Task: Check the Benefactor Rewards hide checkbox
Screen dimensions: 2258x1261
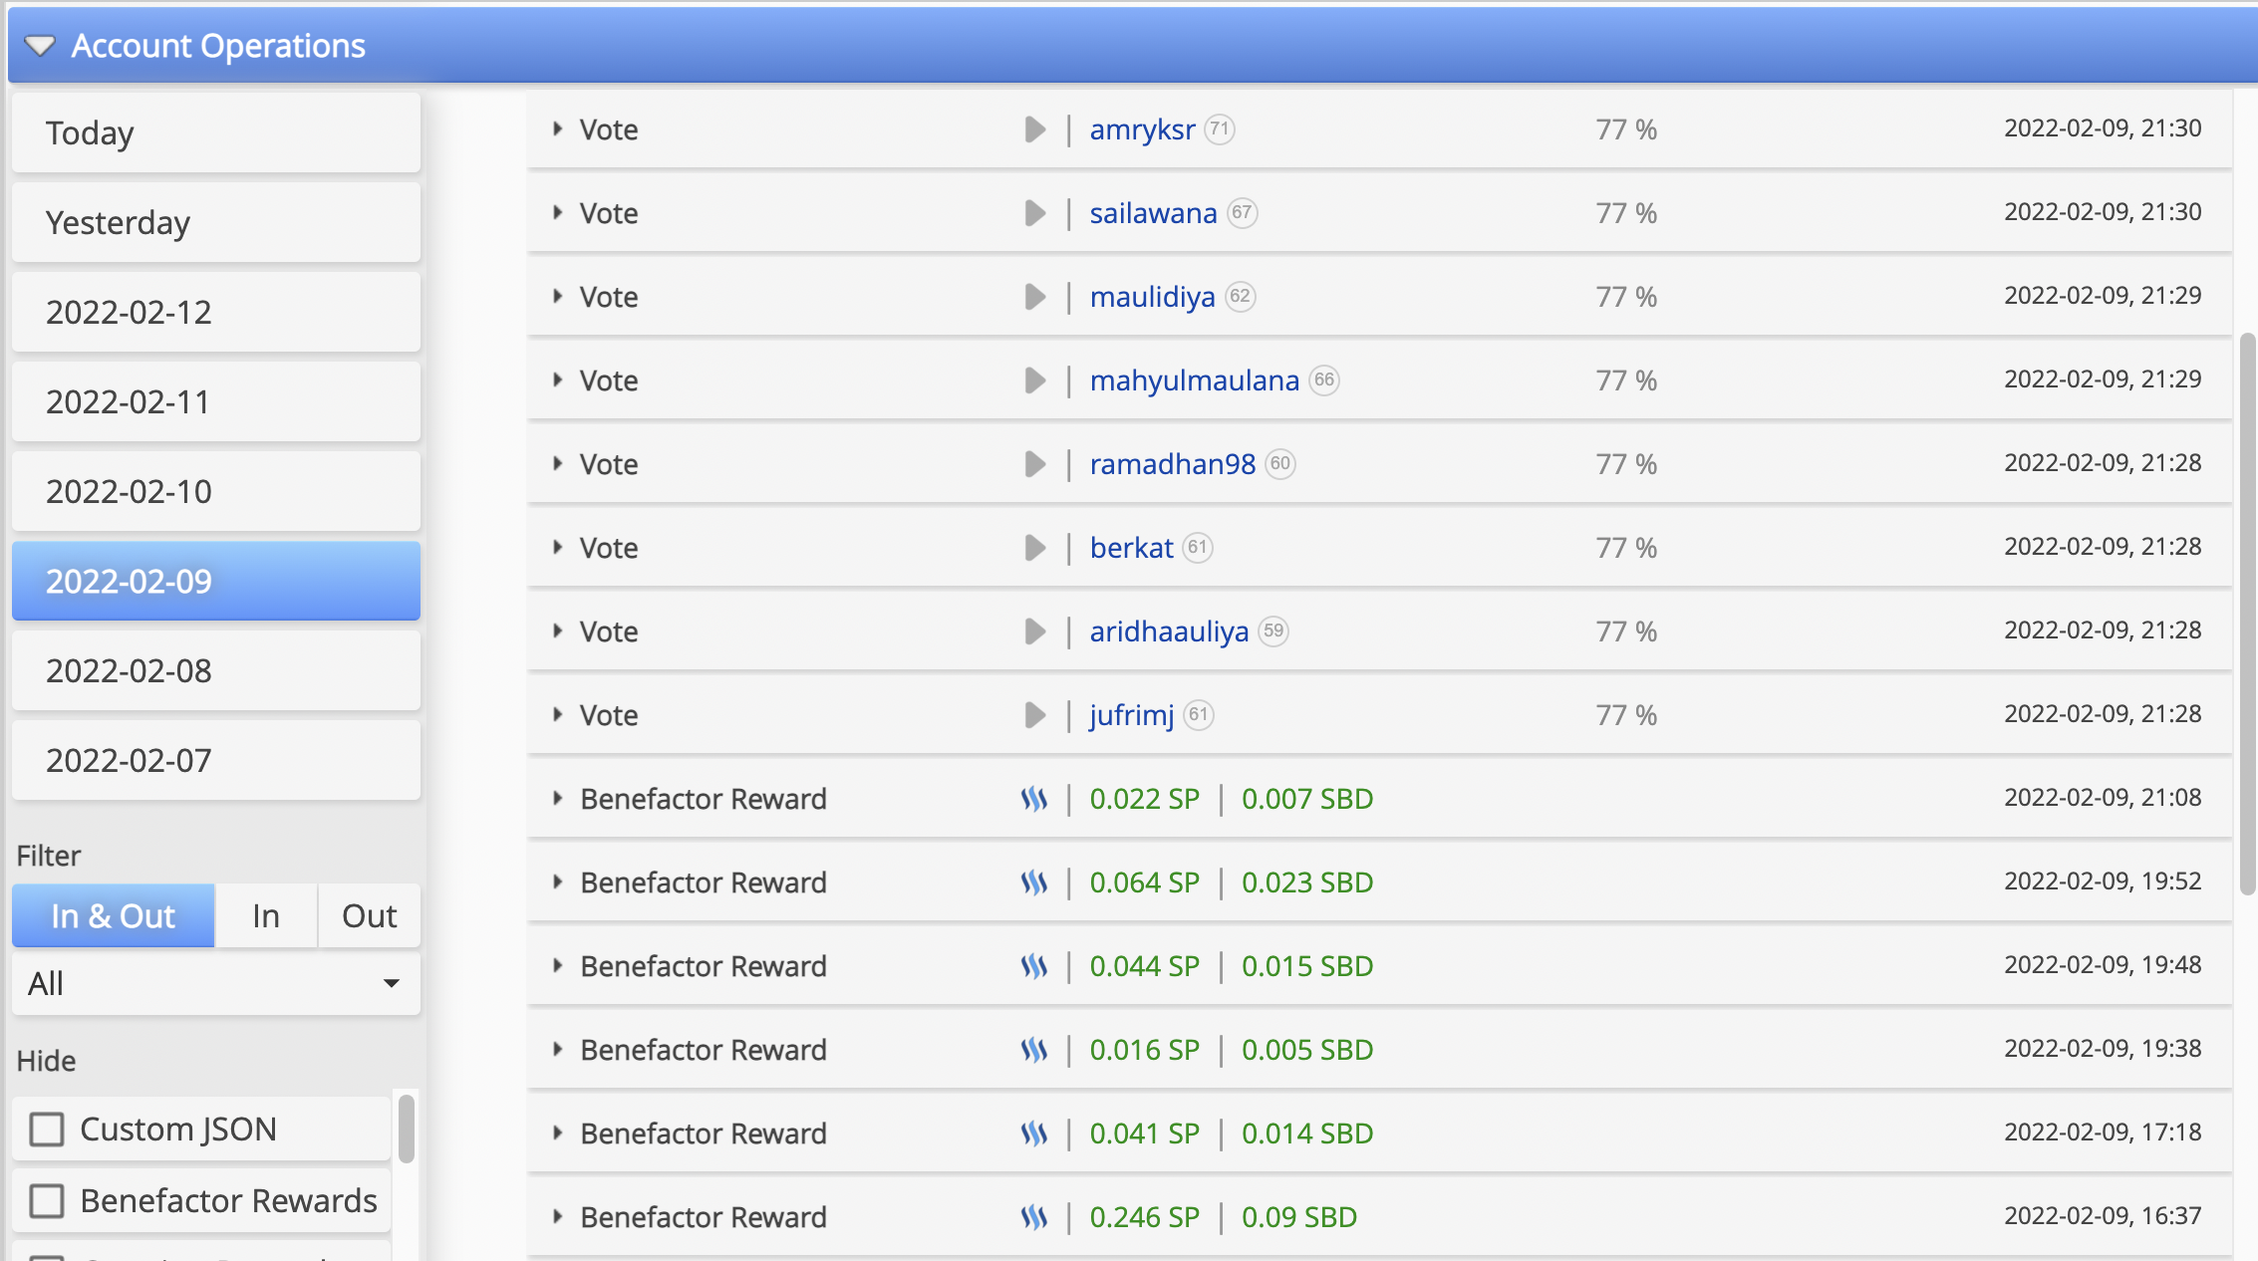Action: click(x=47, y=1201)
